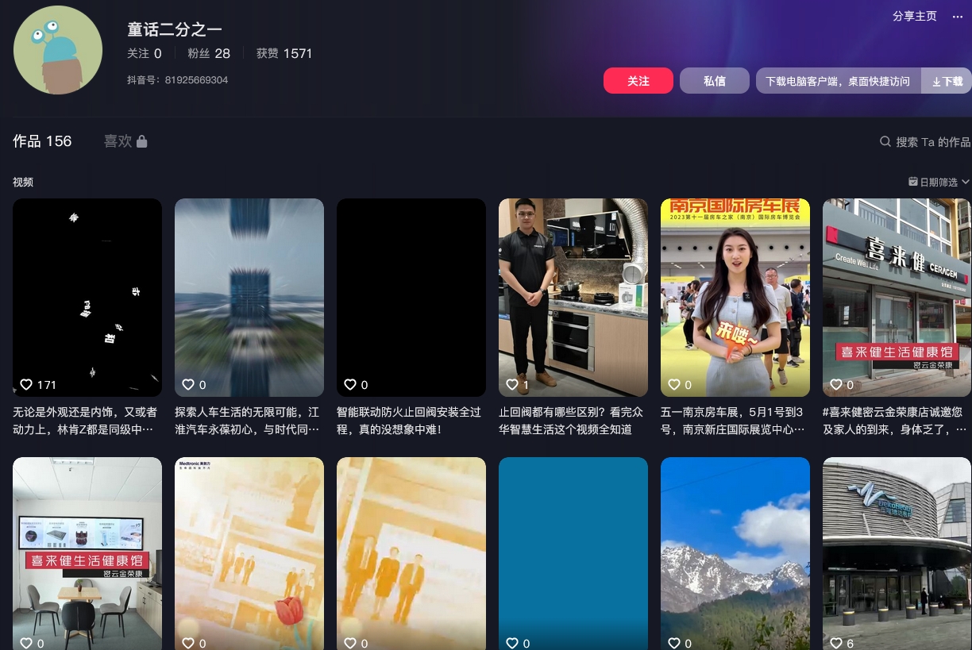Open the all-black 止回阀安装 video thumbnail
The height and width of the screenshot is (650, 972).
pos(411,298)
